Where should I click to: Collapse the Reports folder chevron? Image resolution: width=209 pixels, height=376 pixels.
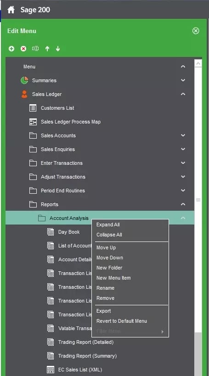pos(183,204)
